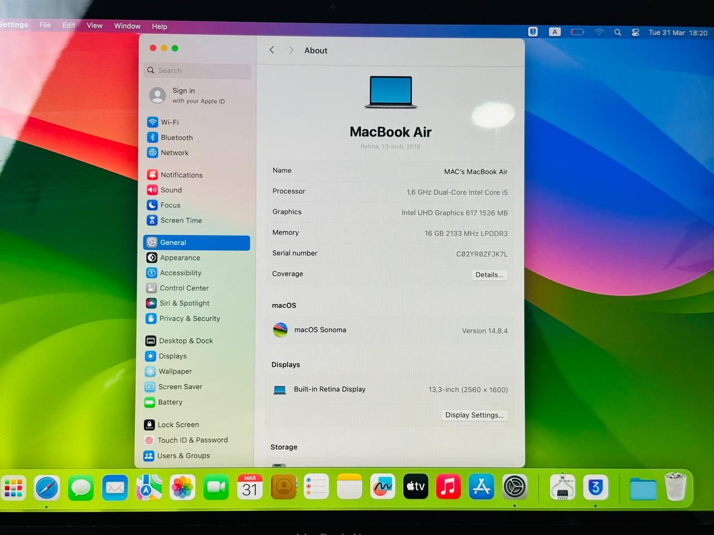Viewport: 714px width, 535px height.
Task: Open Touch ID & Password in the sidebar
Action: pyautogui.click(x=195, y=440)
